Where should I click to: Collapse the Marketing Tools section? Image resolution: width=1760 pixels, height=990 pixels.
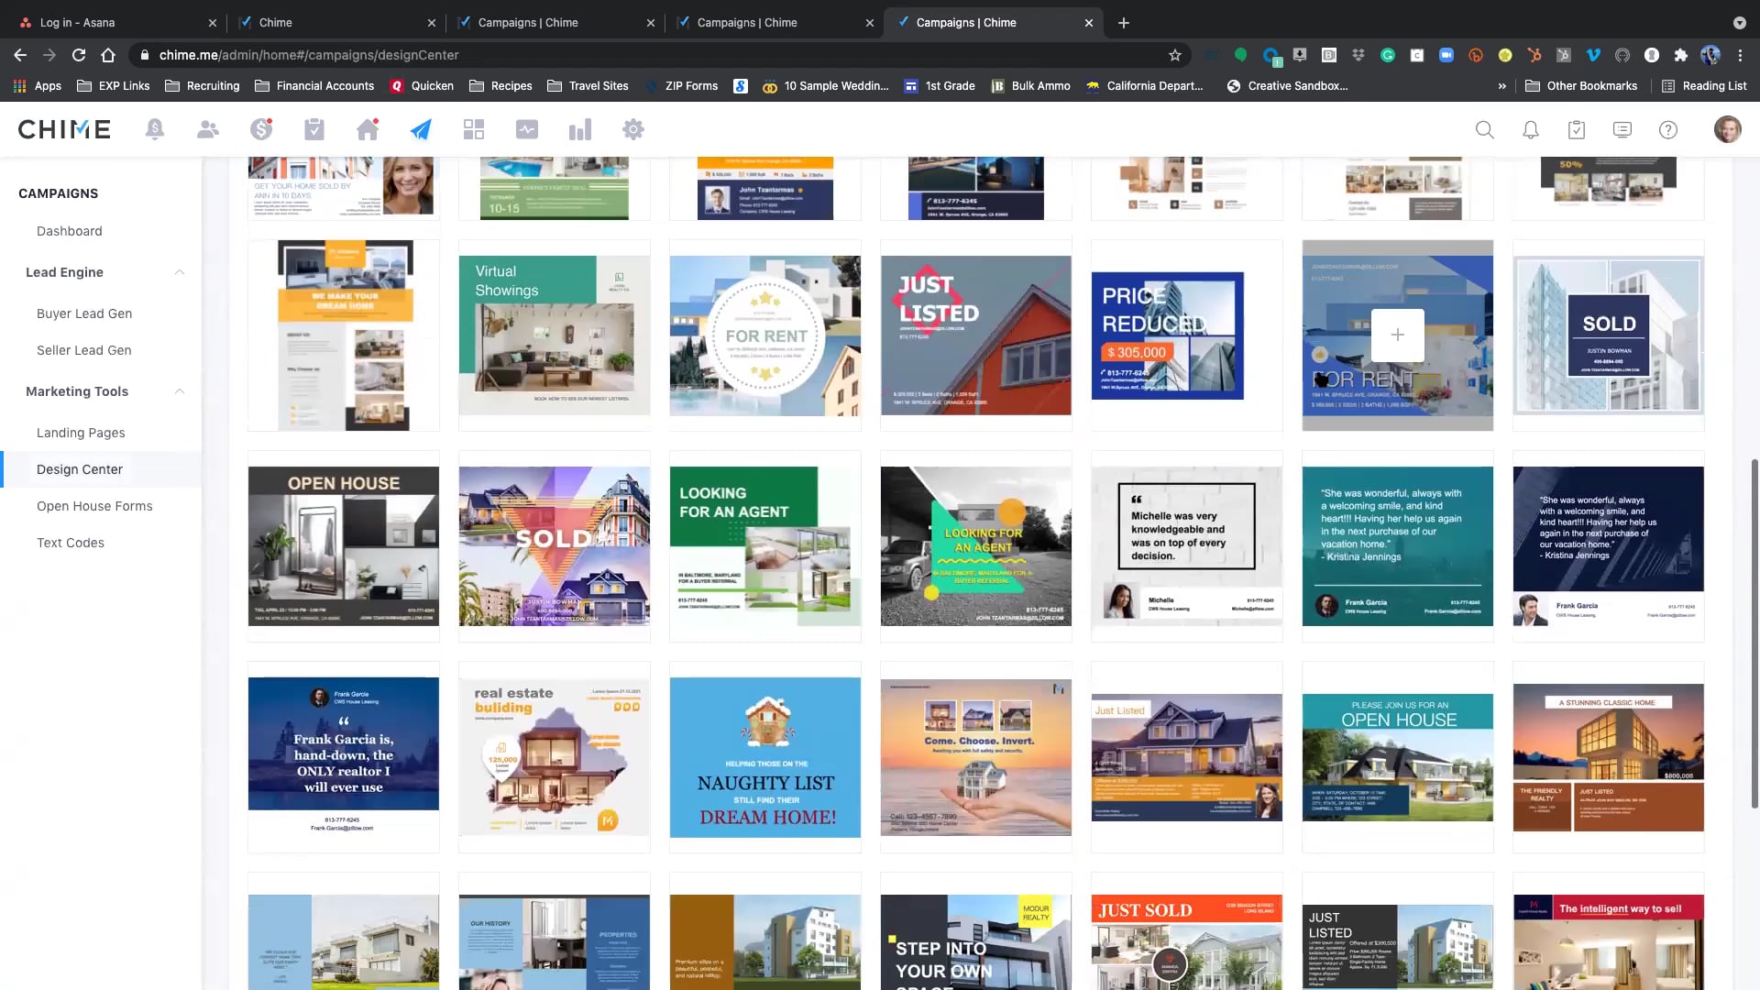179,391
